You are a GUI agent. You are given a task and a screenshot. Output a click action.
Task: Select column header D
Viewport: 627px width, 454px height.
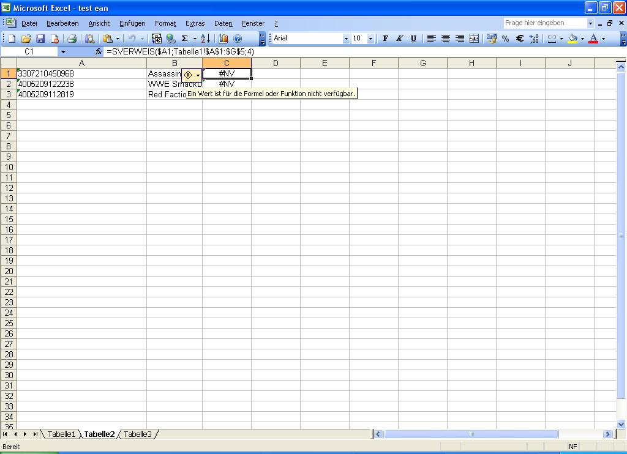[x=276, y=63]
